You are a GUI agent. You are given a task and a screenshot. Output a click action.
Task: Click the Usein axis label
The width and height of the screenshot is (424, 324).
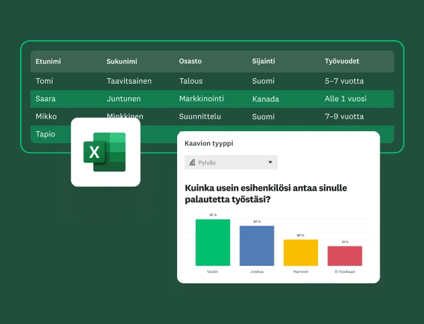(213, 272)
